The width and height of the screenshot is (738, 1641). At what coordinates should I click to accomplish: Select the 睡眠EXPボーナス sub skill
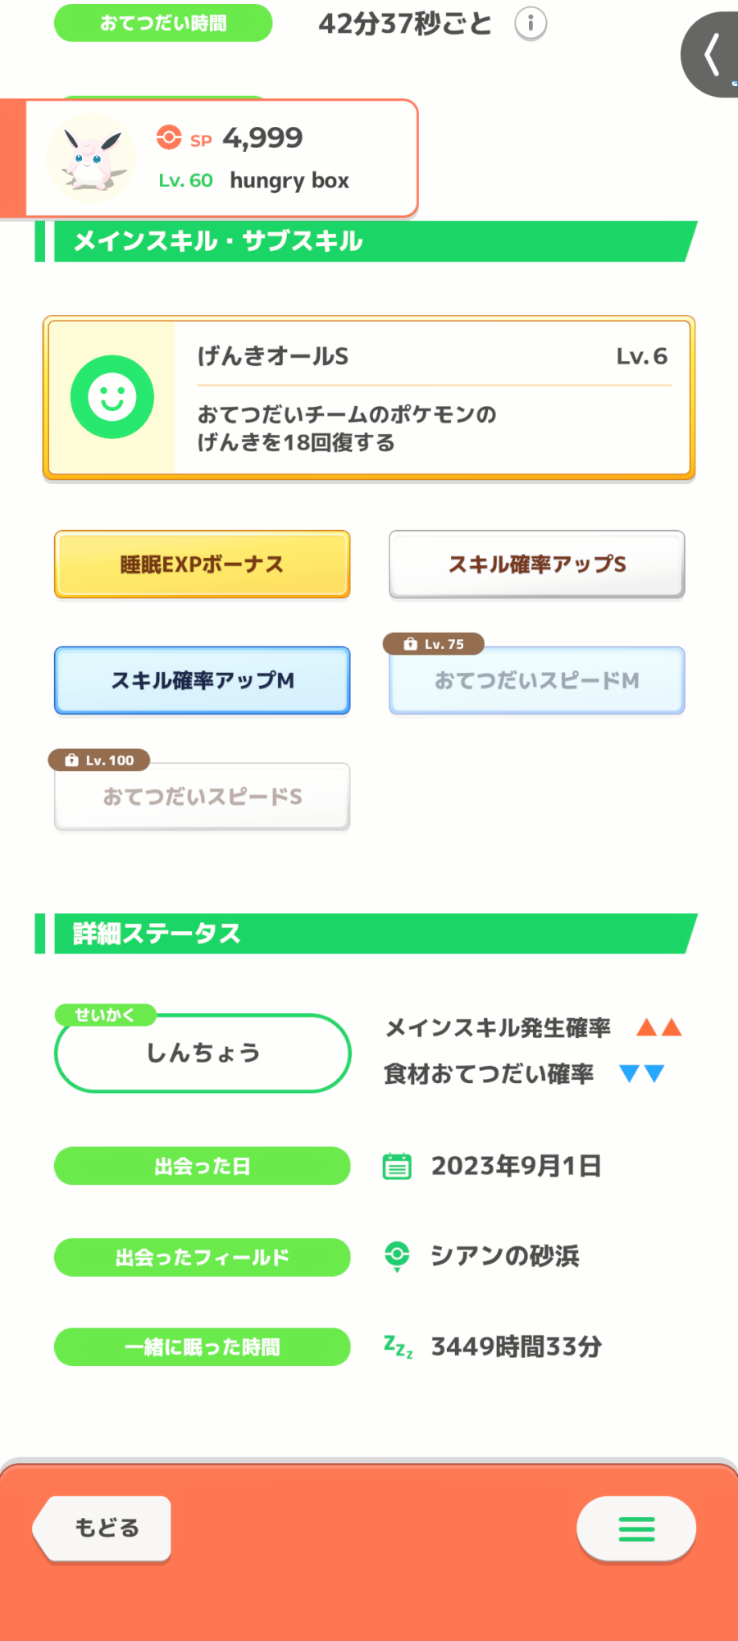click(203, 565)
